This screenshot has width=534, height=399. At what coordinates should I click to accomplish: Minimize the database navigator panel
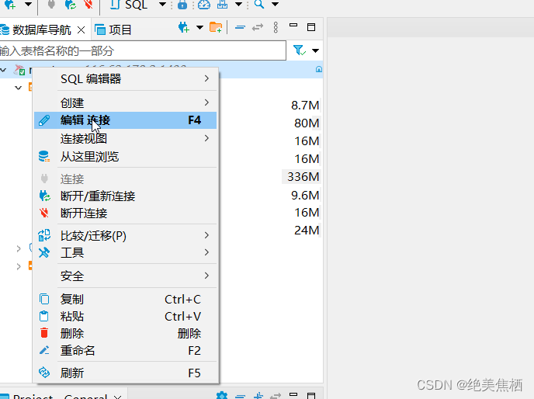pos(293,25)
